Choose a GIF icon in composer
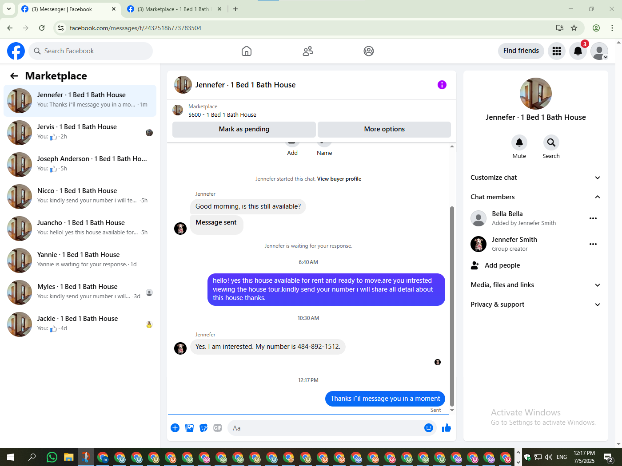Viewport: 622px width, 466px height. pyautogui.click(x=218, y=428)
